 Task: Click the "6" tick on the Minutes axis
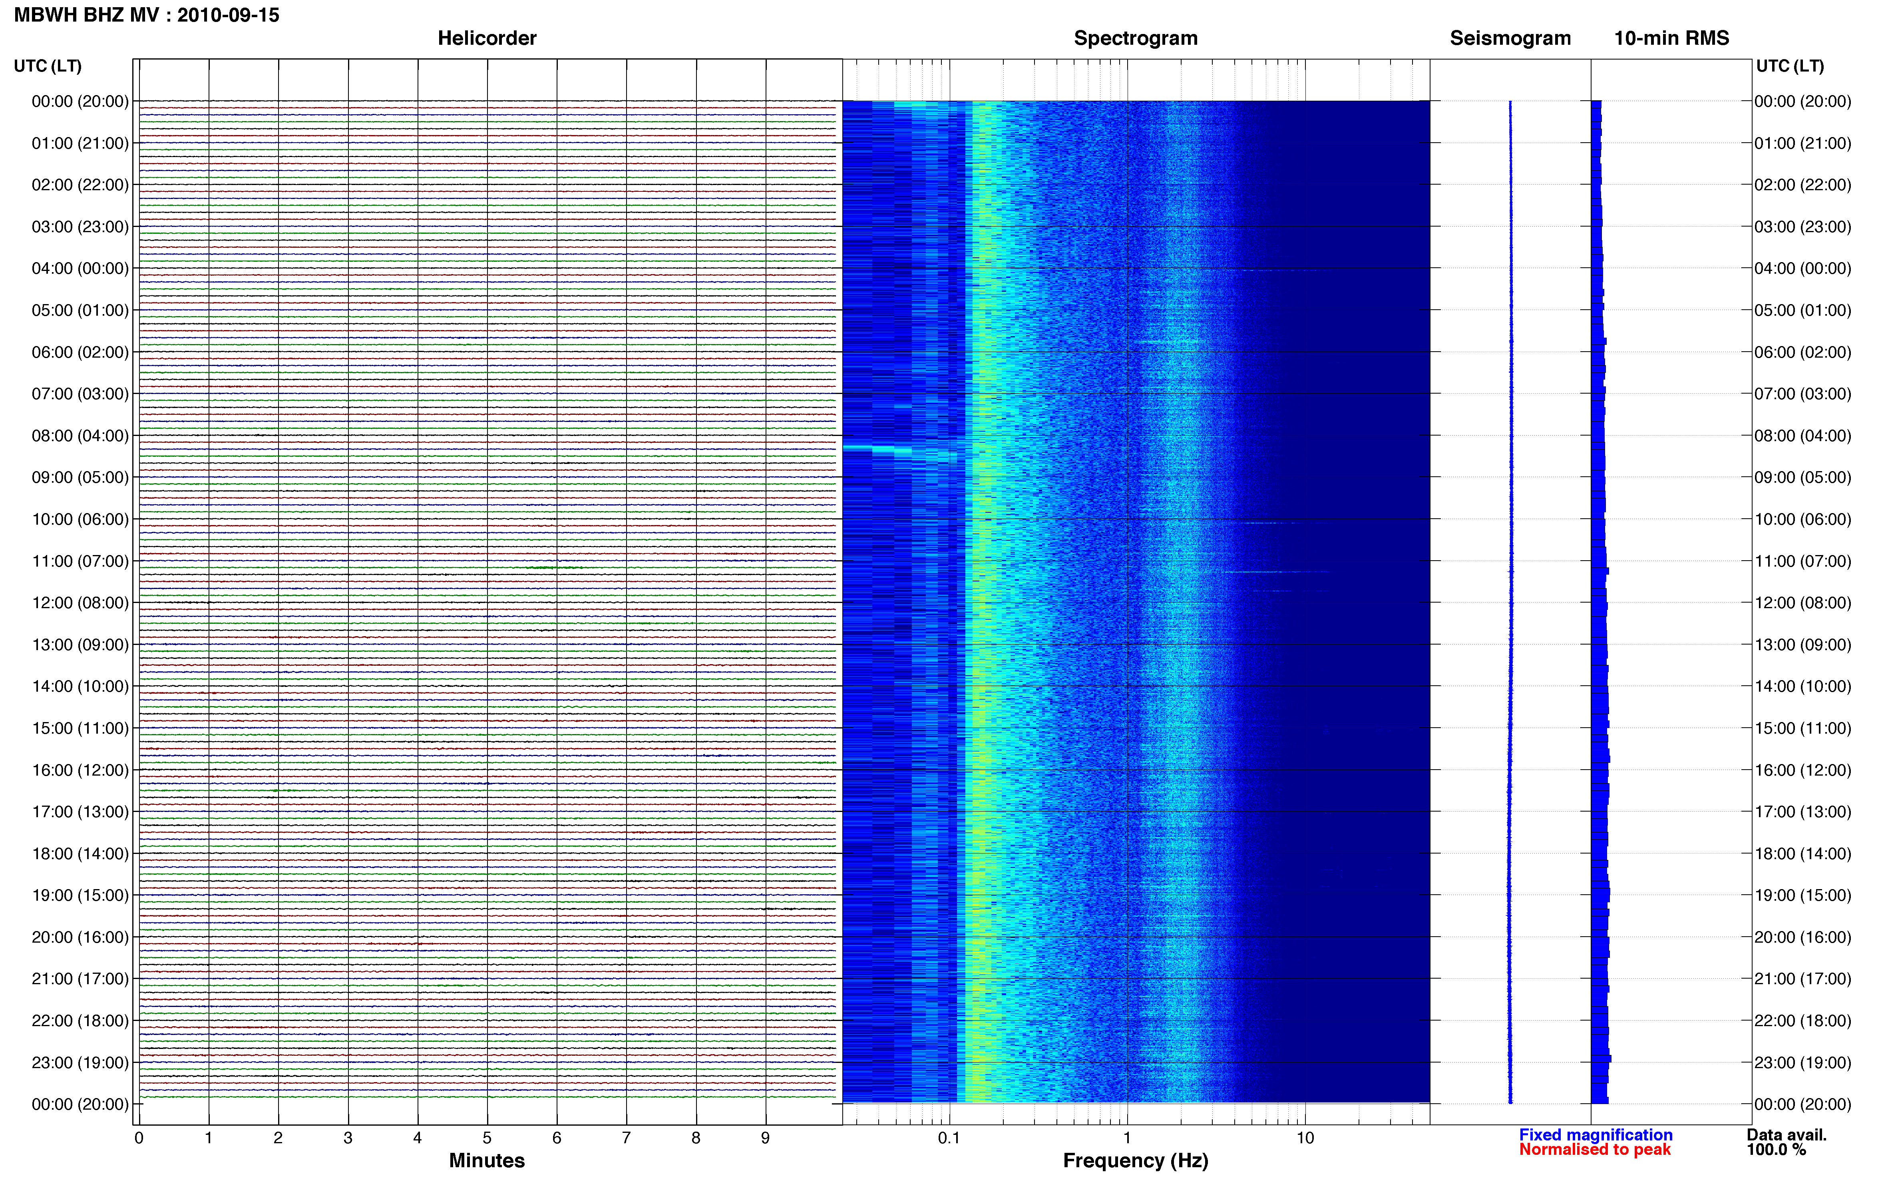click(557, 1138)
